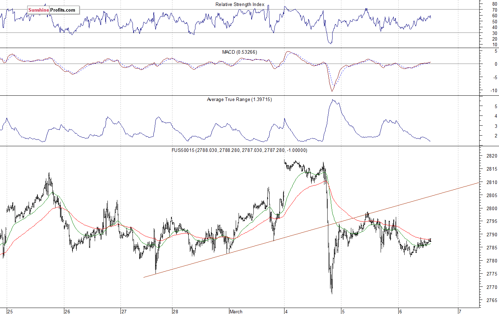499x314 pixels.
Task: Click the 2765 price axis label
Action: click(492, 300)
